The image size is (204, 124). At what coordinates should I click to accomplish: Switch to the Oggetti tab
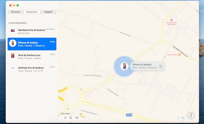(48, 12)
